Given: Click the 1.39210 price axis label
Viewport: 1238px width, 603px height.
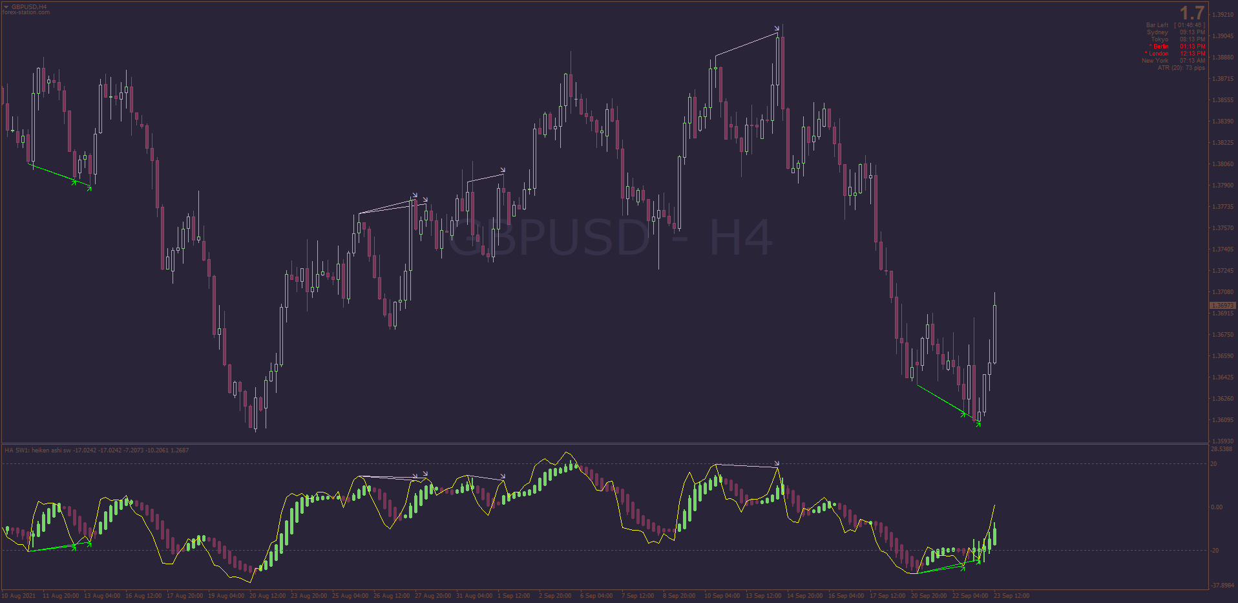Looking at the screenshot, I should 1222,15.
